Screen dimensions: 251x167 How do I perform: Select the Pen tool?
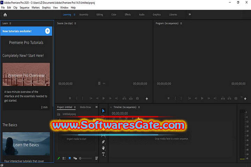point(103,142)
